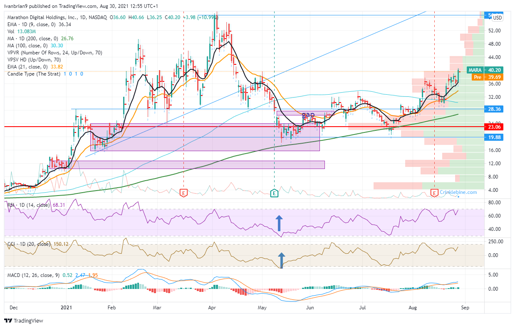Click the Jun label on time axis

click(x=310, y=308)
